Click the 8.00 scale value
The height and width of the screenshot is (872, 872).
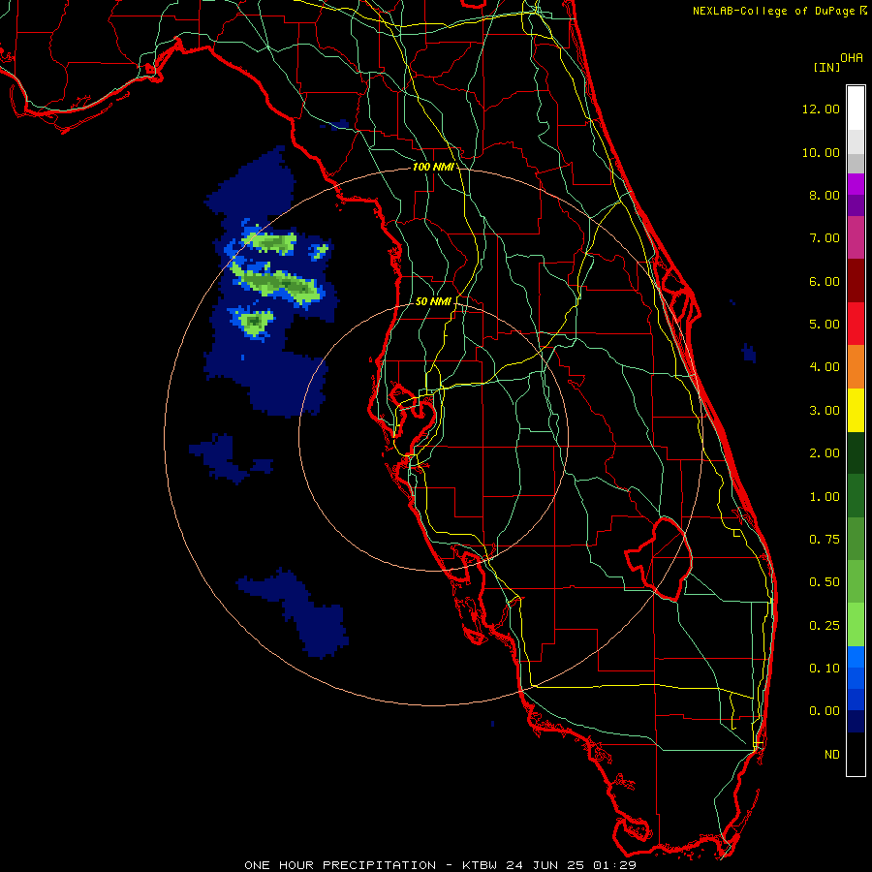coord(825,195)
